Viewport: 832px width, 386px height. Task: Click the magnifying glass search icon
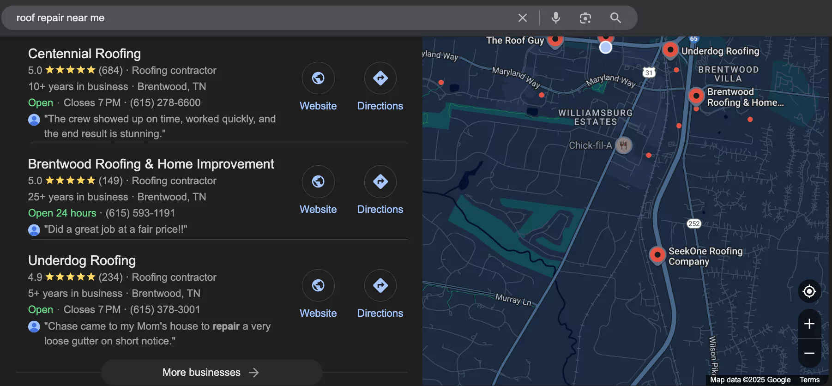tap(615, 18)
